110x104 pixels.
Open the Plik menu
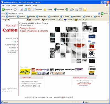click(x=3, y=5)
